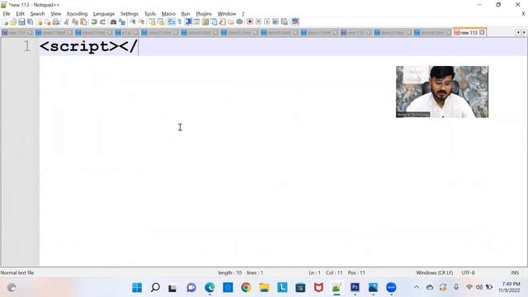Click the Zoom Out toolbar icon

pyautogui.click(x=141, y=22)
